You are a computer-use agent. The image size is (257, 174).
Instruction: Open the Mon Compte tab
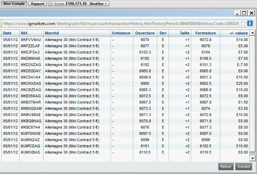pyautogui.click(x=14, y=3)
